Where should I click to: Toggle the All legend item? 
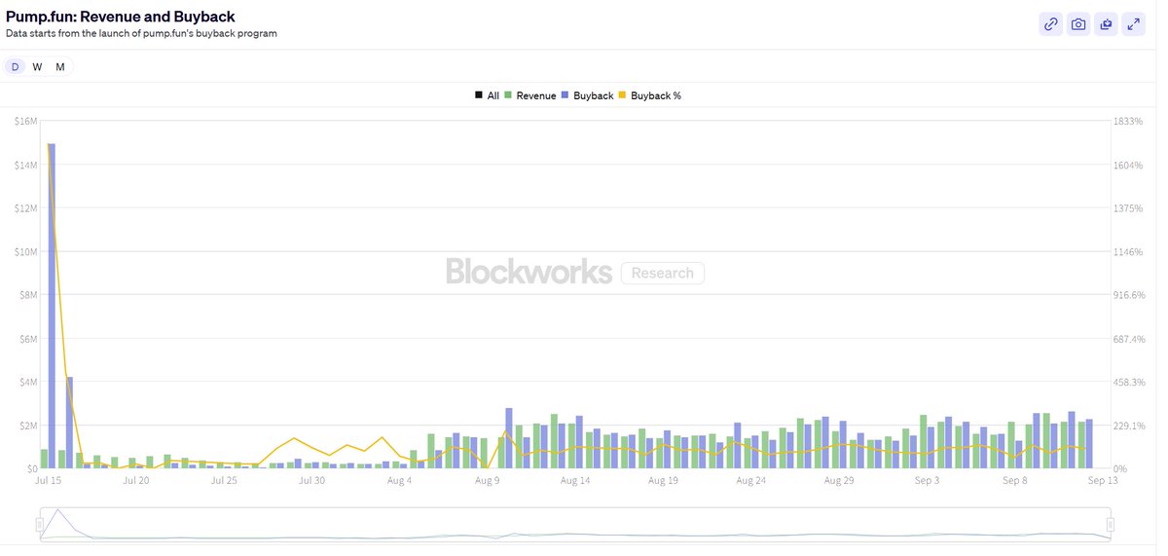(487, 95)
